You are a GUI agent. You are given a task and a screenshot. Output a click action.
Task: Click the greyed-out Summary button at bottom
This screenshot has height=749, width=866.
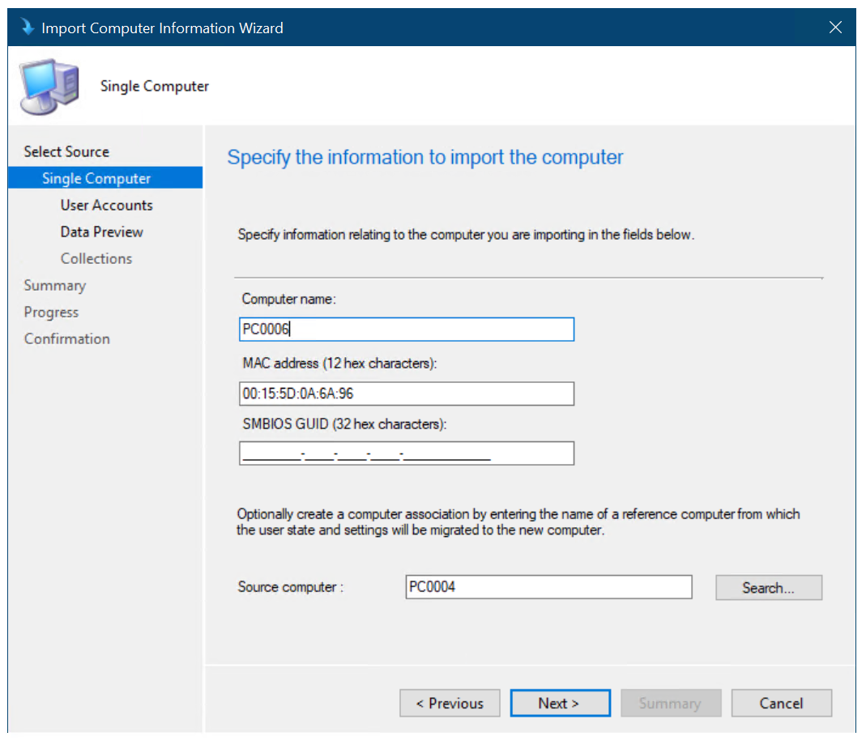tap(670, 703)
